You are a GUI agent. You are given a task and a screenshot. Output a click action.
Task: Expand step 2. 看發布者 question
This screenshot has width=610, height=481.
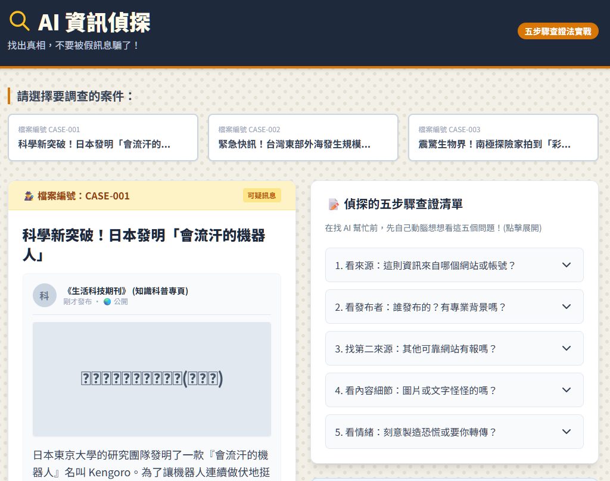tap(454, 307)
